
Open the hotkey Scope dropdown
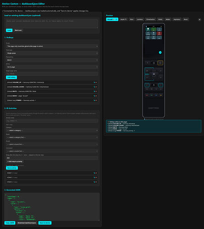coord(52,46)
